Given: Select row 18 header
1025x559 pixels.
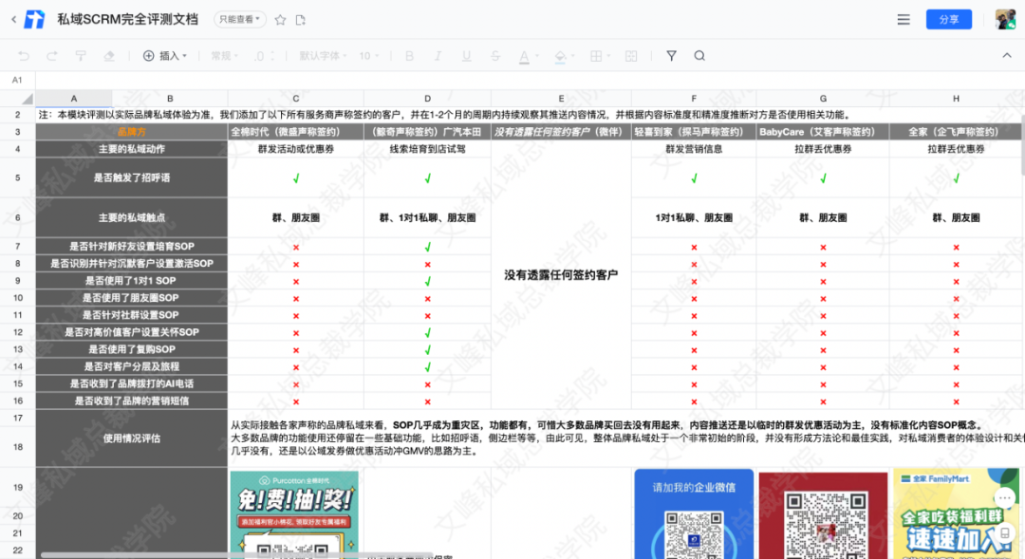Looking at the screenshot, I should pos(18,447).
